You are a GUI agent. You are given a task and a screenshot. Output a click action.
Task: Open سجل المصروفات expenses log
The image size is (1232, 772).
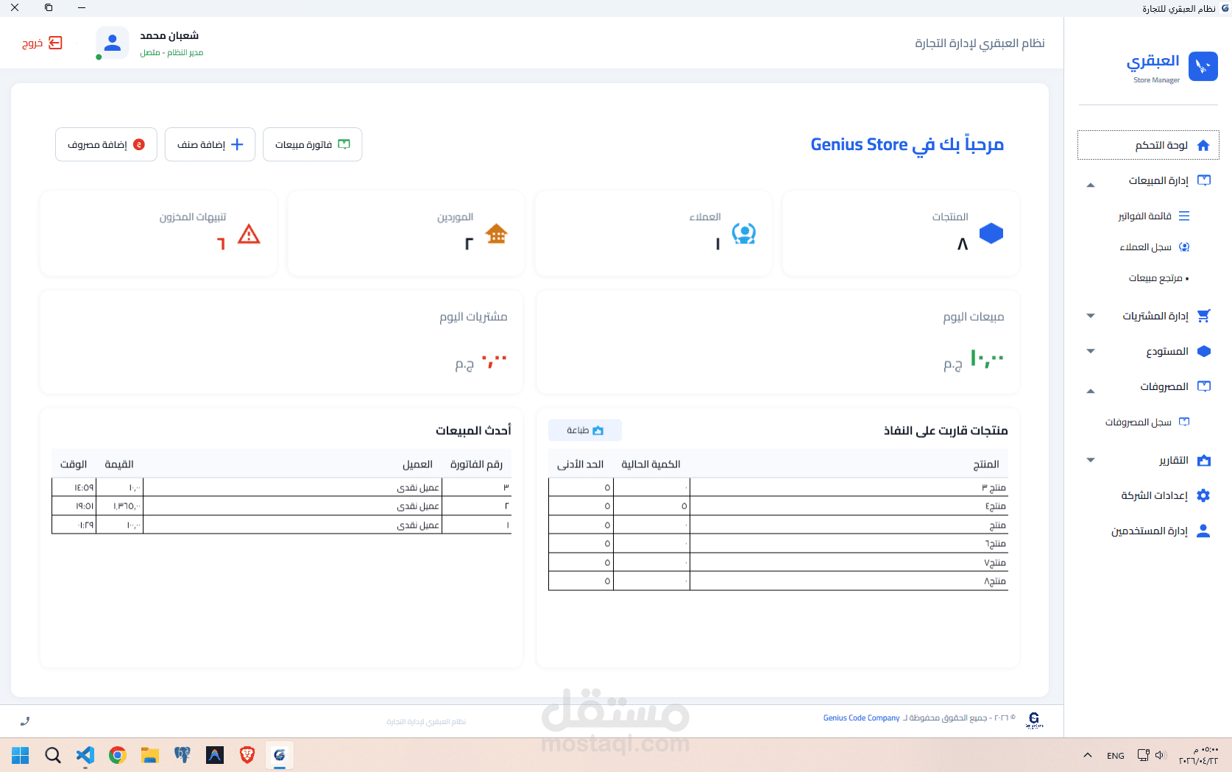click(1138, 422)
